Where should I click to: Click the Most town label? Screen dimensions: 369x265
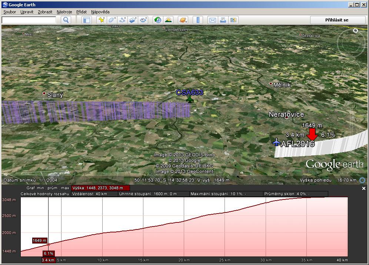29,34
